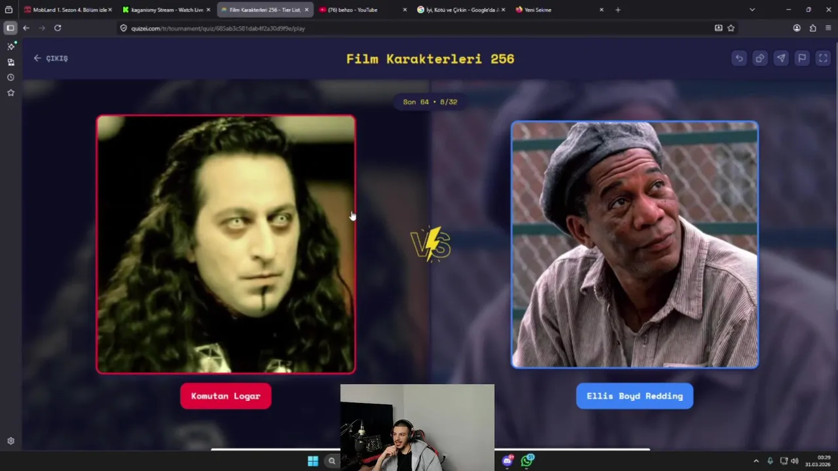Open the taskbar volume speaker icon
This screenshot has height=471, width=838.
(795, 461)
